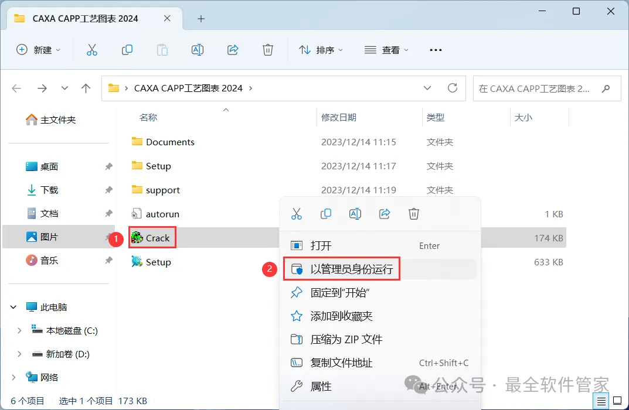Switch to details view in the status bar
Image resolution: width=629 pixels, height=410 pixels.
601,401
